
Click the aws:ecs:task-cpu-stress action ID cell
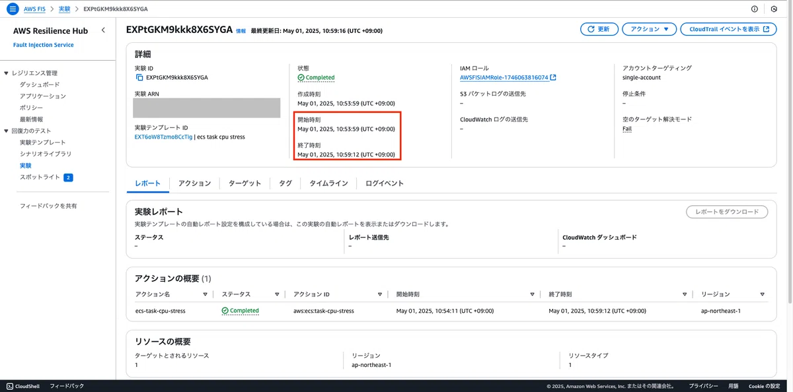pyautogui.click(x=324, y=311)
